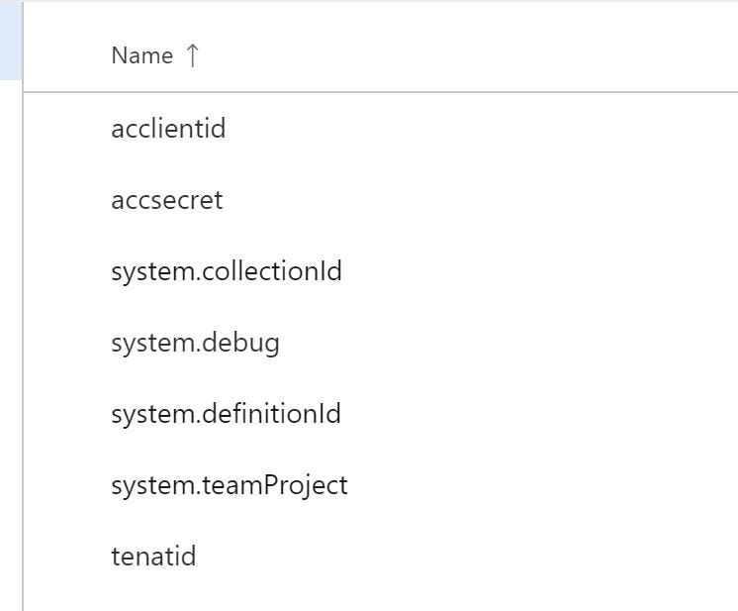Highlight the row for acclientid
The height and width of the screenshot is (611, 738).
click(396, 129)
